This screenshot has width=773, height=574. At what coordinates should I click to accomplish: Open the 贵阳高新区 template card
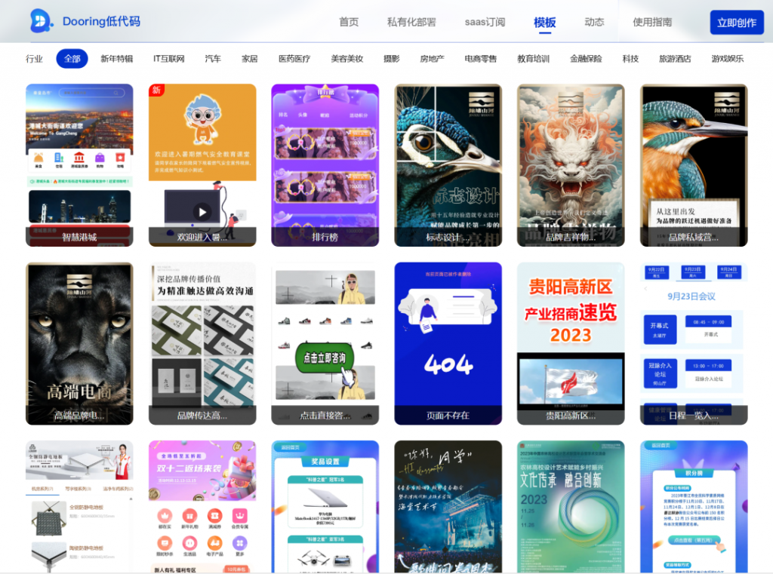[x=571, y=343]
